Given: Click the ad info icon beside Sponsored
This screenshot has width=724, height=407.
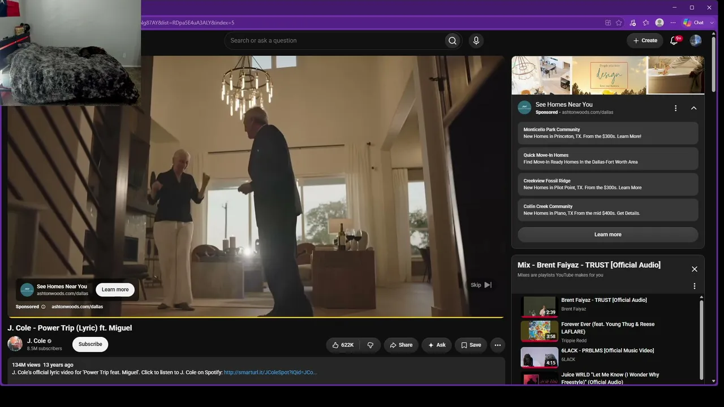Looking at the screenshot, I should coord(43,307).
